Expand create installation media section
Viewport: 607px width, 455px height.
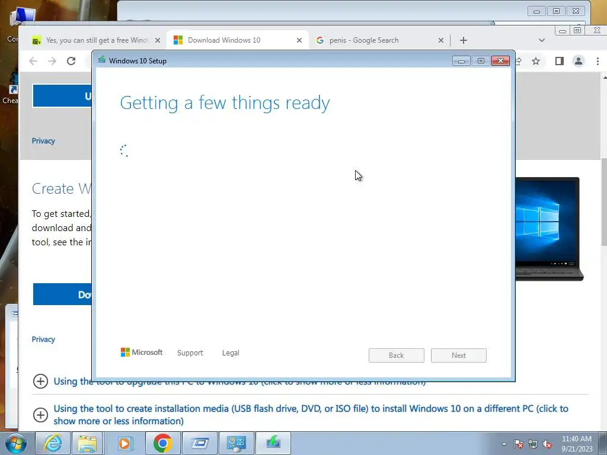pos(40,415)
